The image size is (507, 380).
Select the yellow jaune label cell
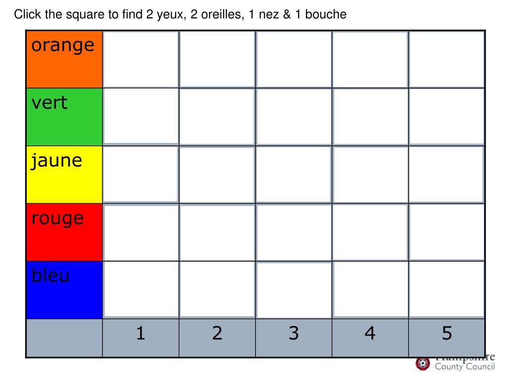click(x=64, y=175)
